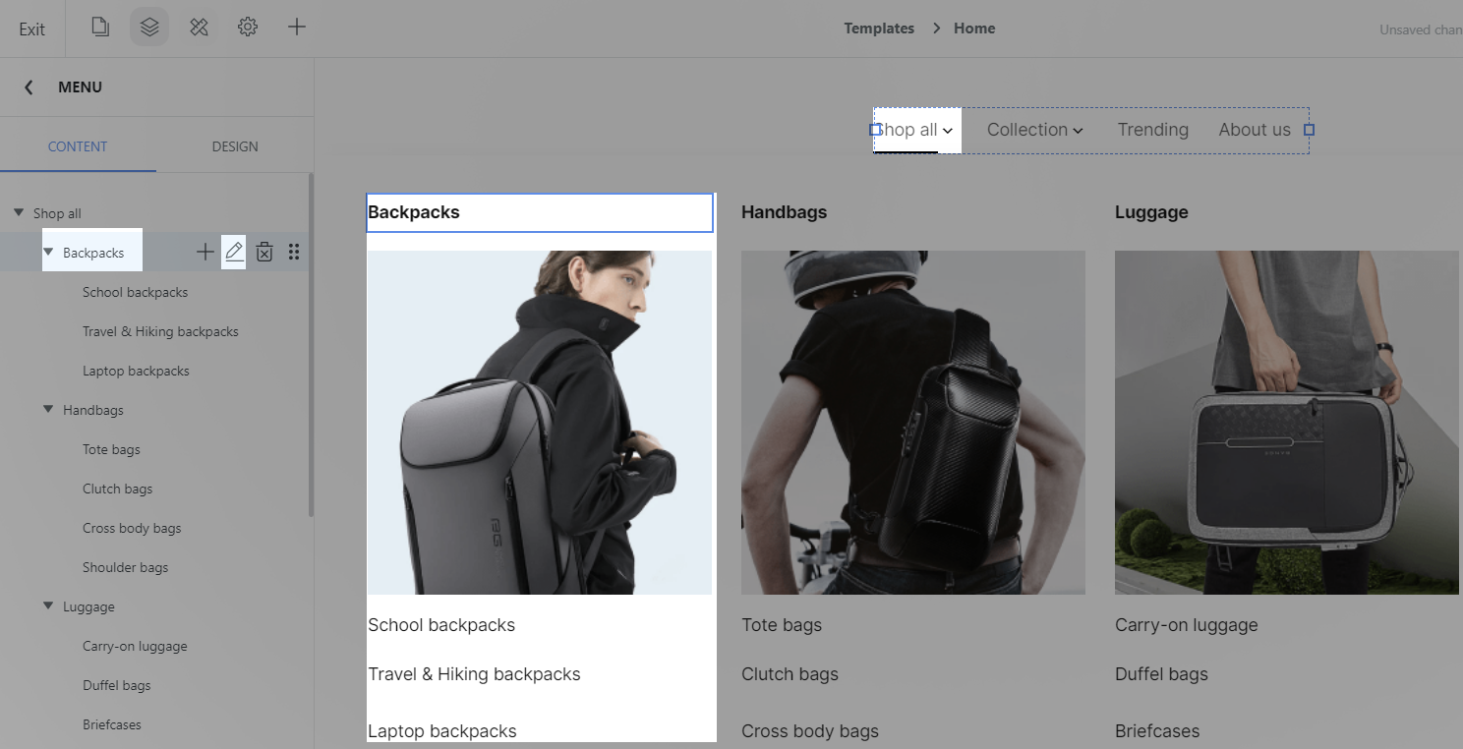Select Briefcases in the menu tree
The height and width of the screenshot is (749, 1463).
point(112,724)
